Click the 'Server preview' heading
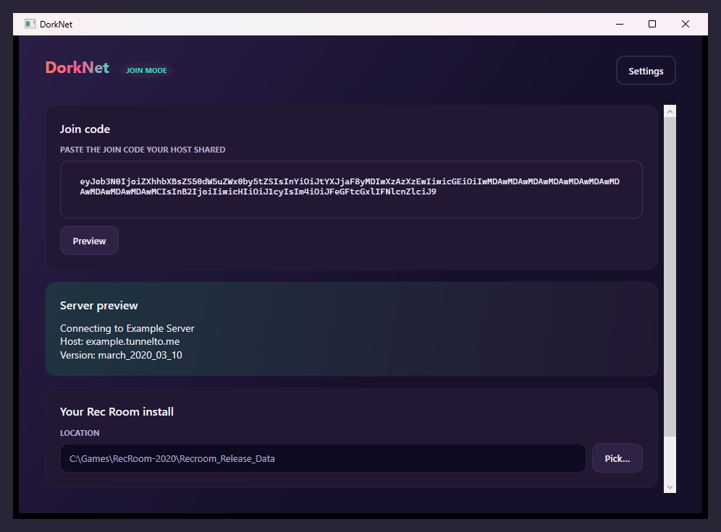This screenshot has width=721, height=532. click(99, 306)
